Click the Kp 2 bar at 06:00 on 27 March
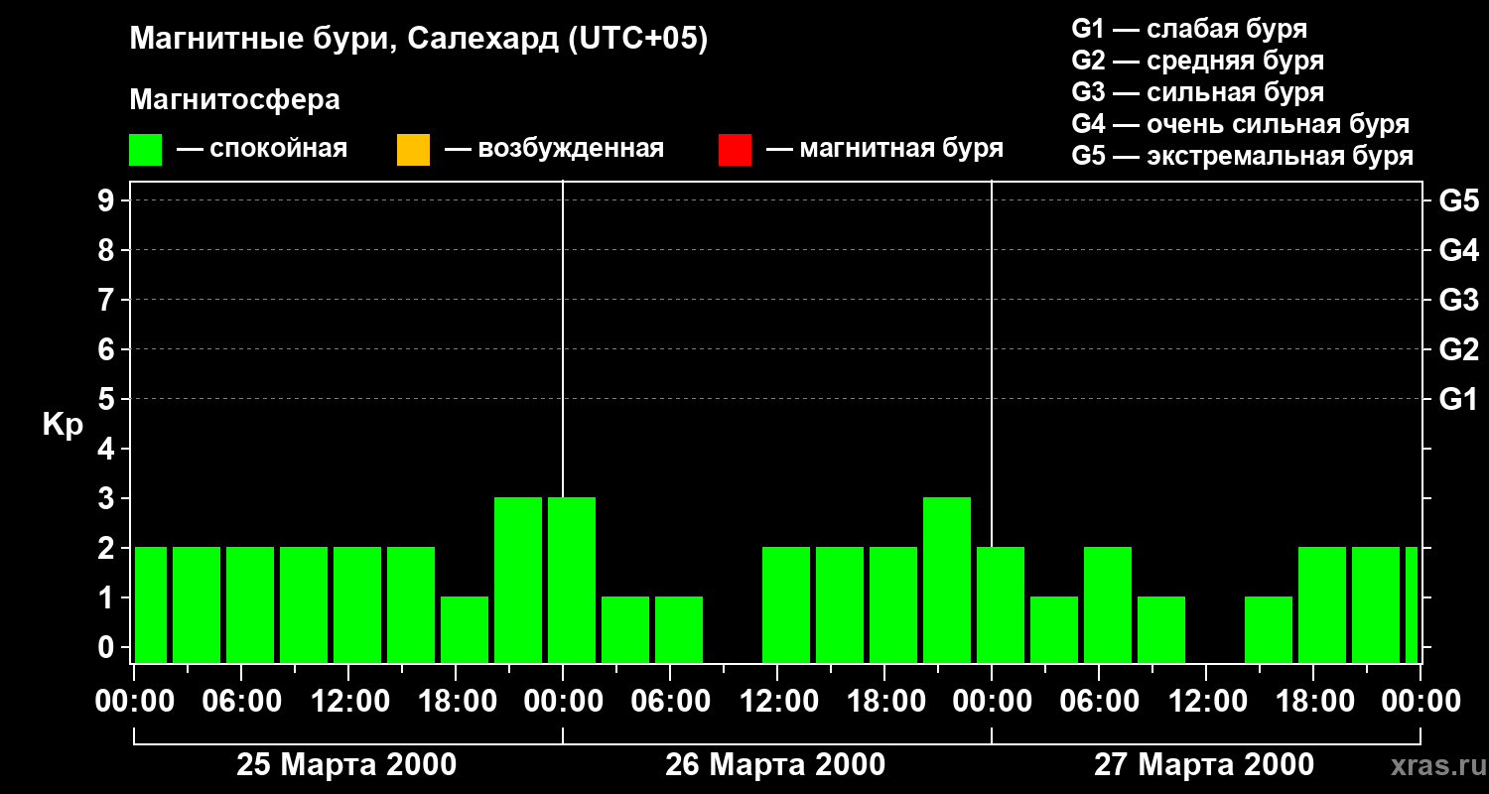Viewport: 1489px width, 794px height. pyautogui.click(x=1108, y=604)
